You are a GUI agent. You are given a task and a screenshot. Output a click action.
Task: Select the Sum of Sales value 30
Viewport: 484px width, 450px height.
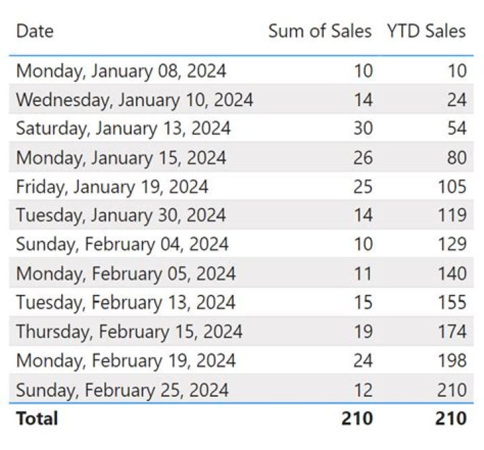pos(363,128)
